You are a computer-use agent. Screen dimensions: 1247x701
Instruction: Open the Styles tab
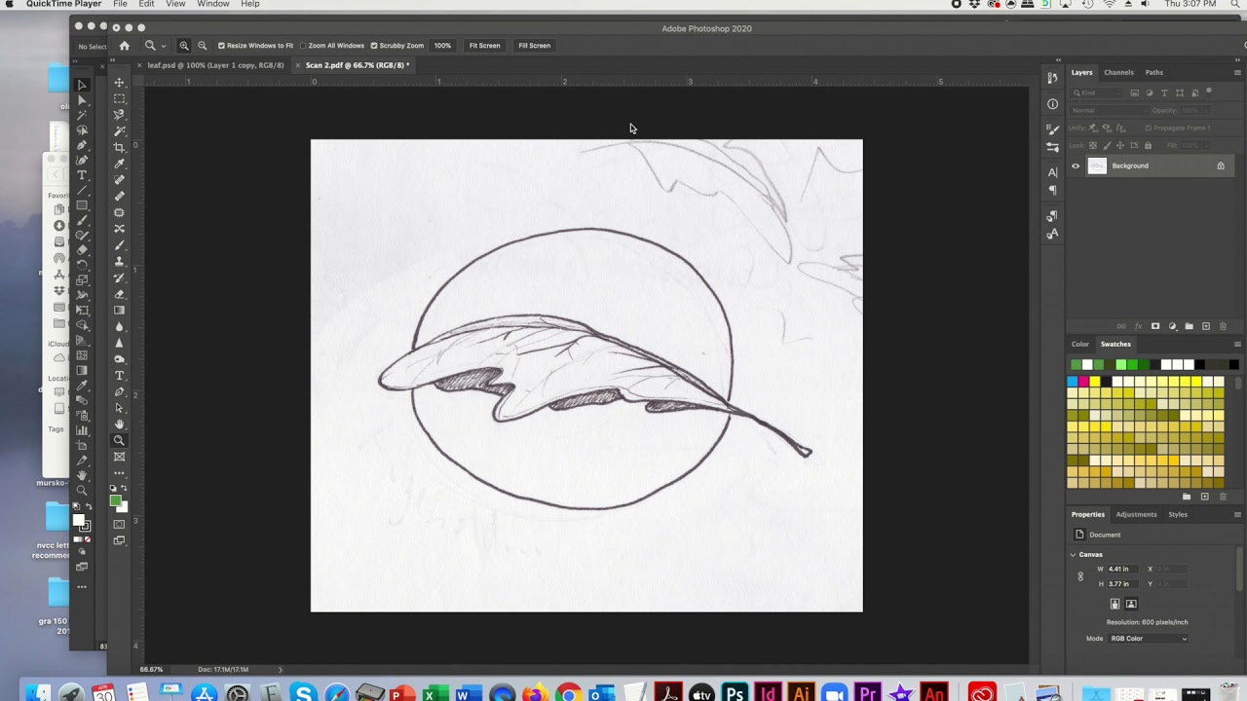pyautogui.click(x=1178, y=514)
